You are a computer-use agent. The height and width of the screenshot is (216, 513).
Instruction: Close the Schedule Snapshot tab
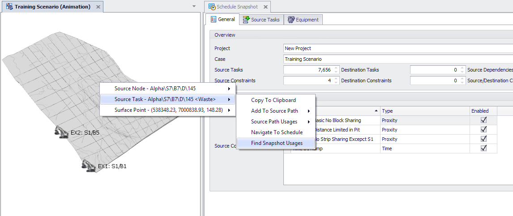(265, 7)
